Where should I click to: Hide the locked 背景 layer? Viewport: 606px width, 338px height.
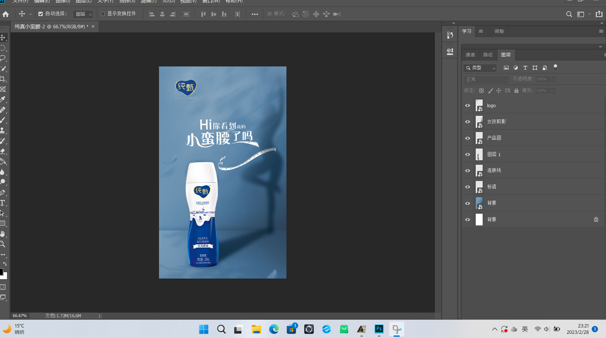[x=468, y=220]
